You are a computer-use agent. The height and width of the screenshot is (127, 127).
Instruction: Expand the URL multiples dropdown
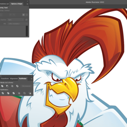[18, 24]
